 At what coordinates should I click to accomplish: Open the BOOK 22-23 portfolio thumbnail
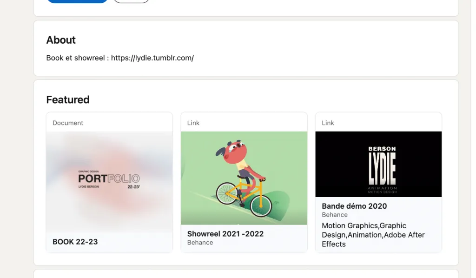(109, 182)
